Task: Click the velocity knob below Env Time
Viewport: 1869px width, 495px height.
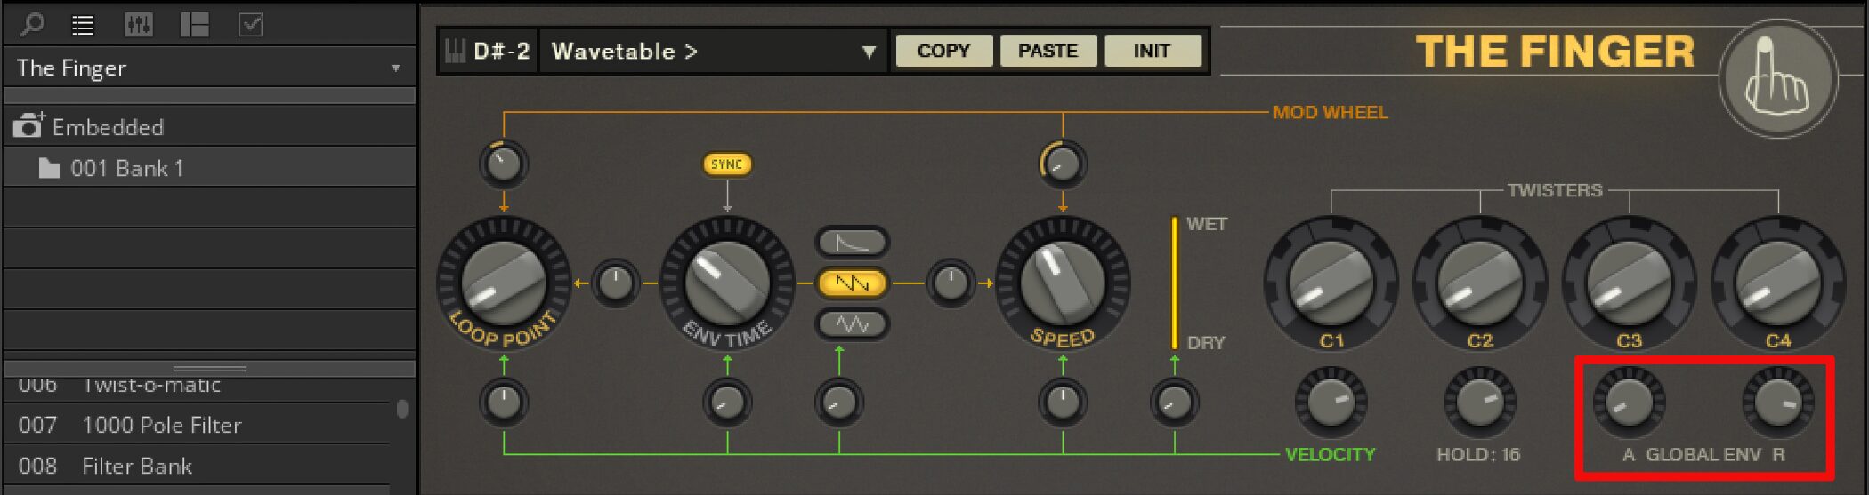Action: coord(727,403)
